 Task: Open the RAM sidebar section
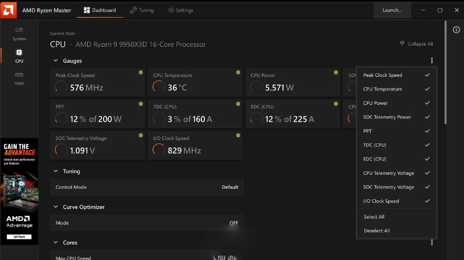(19, 79)
